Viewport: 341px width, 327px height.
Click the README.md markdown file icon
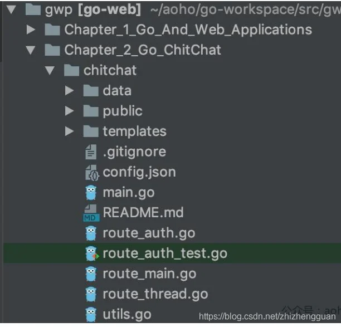click(x=91, y=213)
